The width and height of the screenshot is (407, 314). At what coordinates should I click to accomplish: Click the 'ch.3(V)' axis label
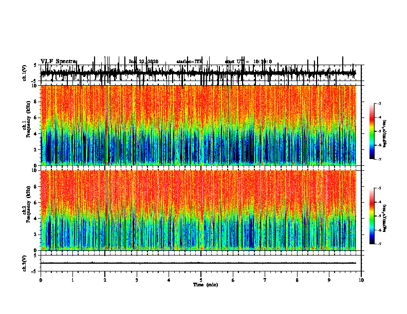[x=25, y=263]
